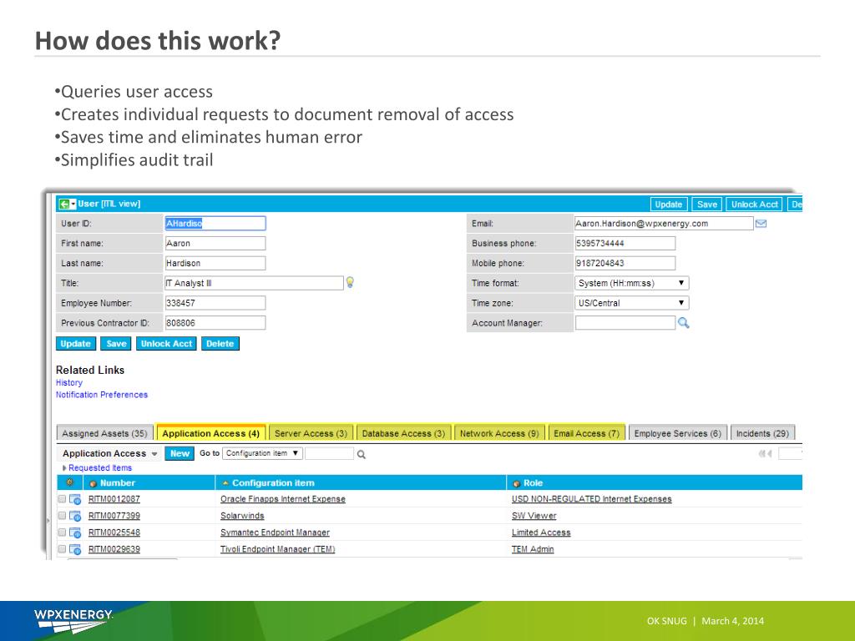Screen dimensions: 855x641
Task: Open the TEM Admin role
Action: pos(532,549)
